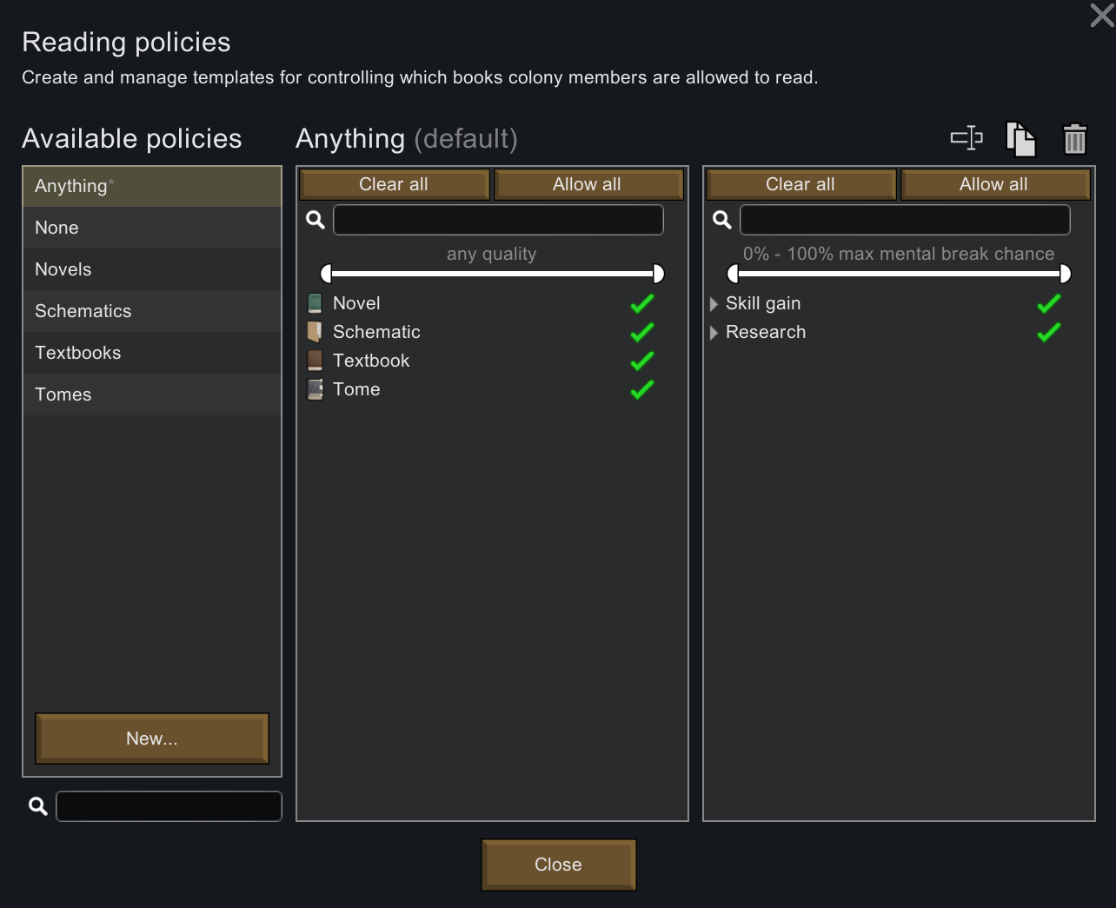Click the Tome book icon
1116x908 pixels.
pos(315,389)
